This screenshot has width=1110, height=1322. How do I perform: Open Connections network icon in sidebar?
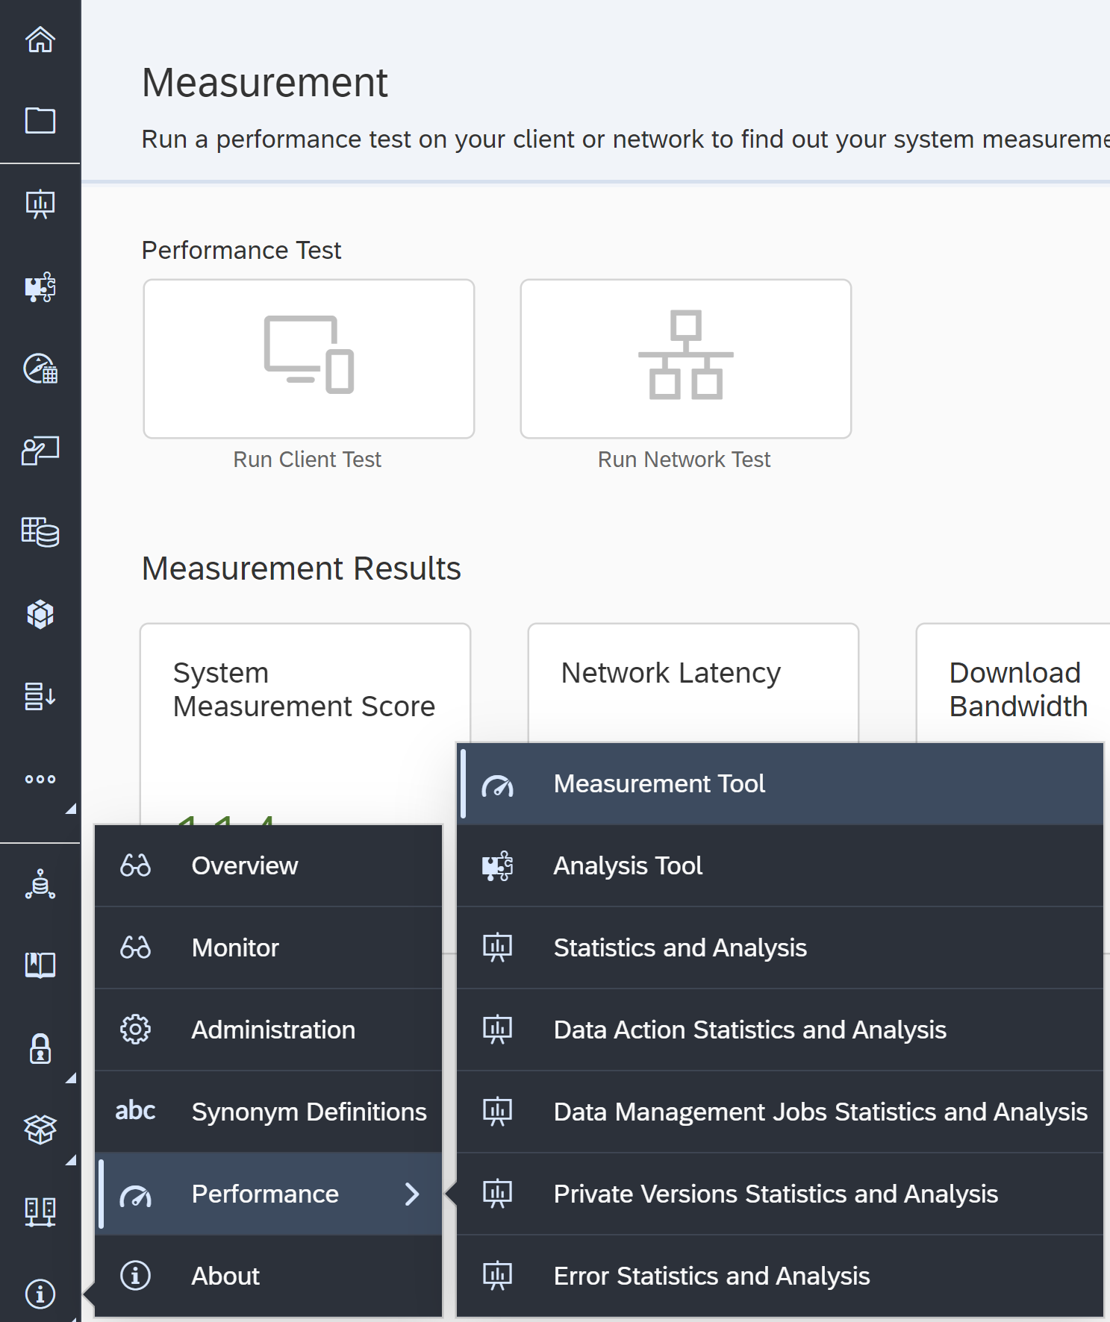point(40,884)
